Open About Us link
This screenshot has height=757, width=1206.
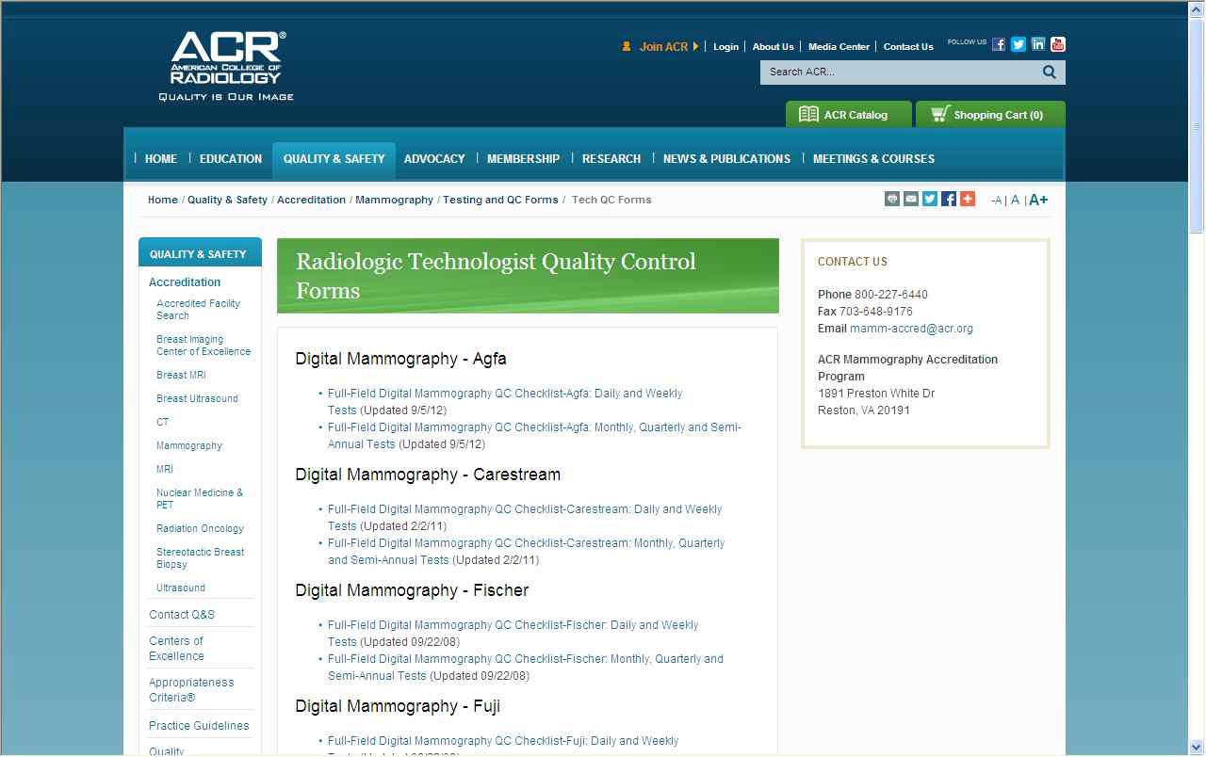774,46
